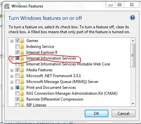Toggle the Internet Information Services checkbox

pyautogui.click(x=17, y=58)
